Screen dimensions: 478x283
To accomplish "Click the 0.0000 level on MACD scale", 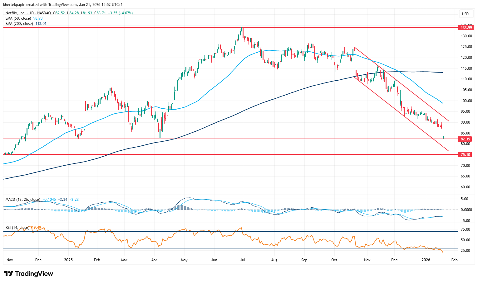I will 466,210.
